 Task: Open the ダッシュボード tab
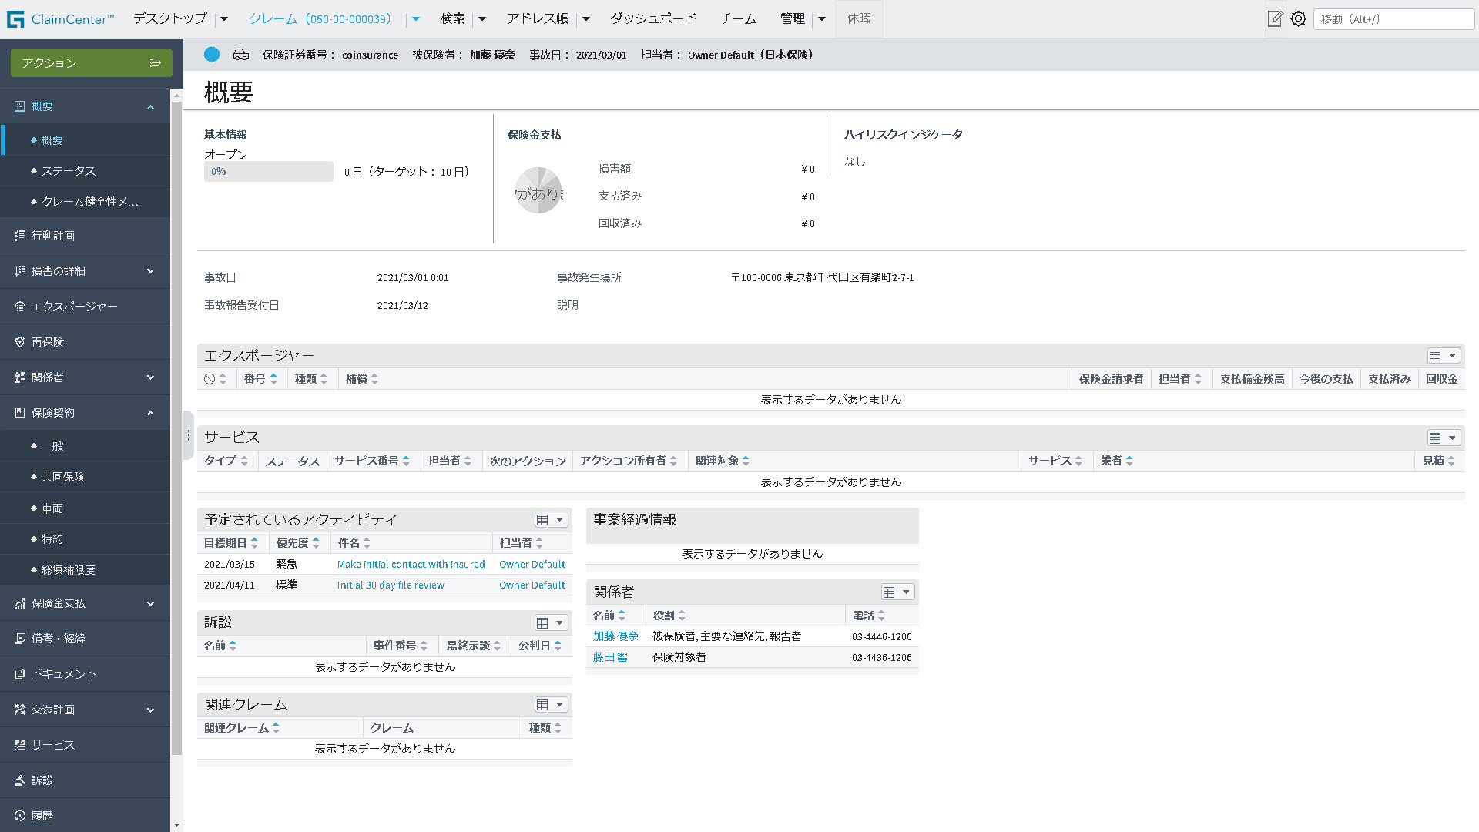tap(653, 18)
